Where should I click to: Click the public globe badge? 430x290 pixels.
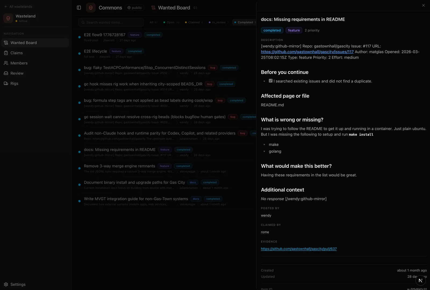[x=134, y=8]
